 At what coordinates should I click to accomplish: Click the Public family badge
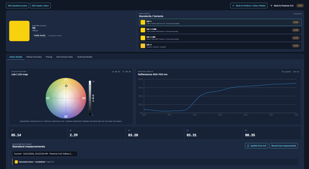40,35
